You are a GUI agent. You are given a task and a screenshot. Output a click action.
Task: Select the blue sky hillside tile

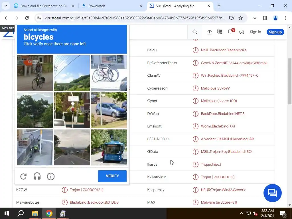[x=72, y=73]
